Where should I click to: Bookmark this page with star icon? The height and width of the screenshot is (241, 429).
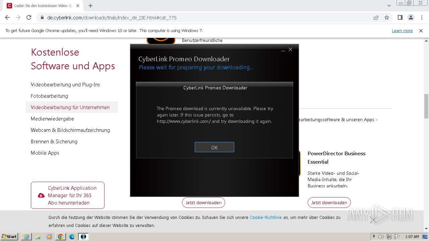pyautogui.click(x=387, y=17)
